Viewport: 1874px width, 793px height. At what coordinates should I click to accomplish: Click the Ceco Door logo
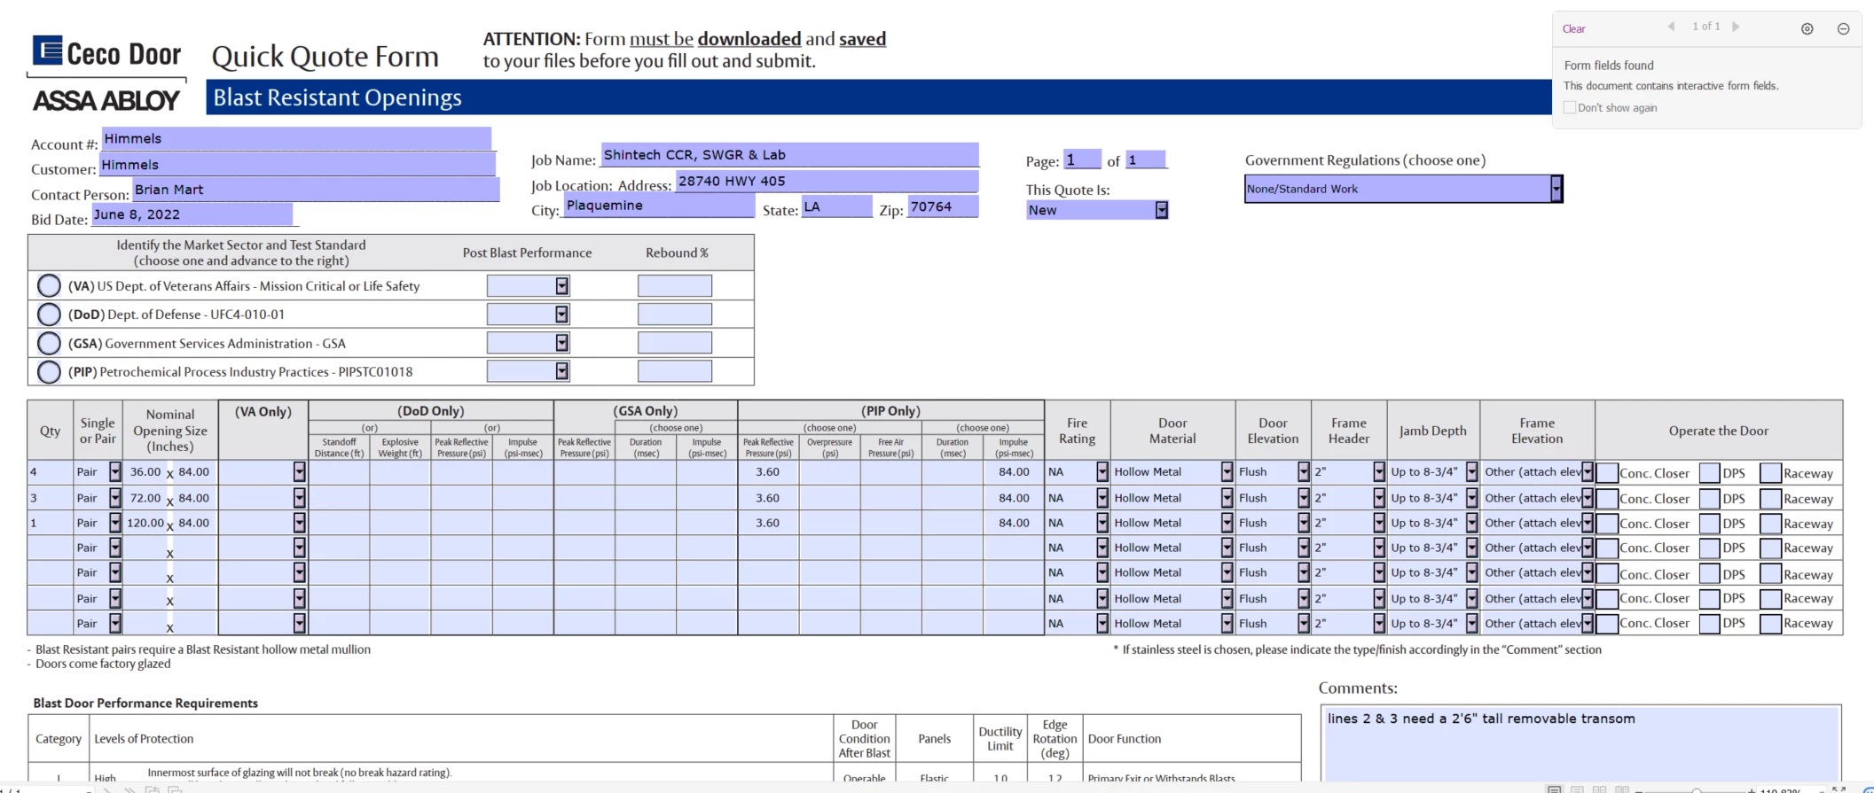[x=107, y=53]
